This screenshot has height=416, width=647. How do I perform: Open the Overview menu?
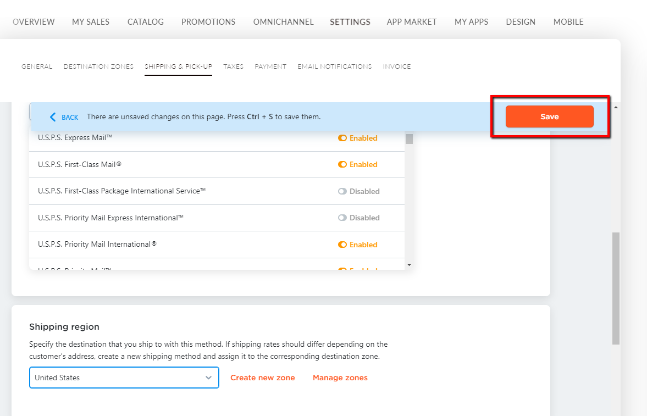pyautogui.click(x=34, y=22)
